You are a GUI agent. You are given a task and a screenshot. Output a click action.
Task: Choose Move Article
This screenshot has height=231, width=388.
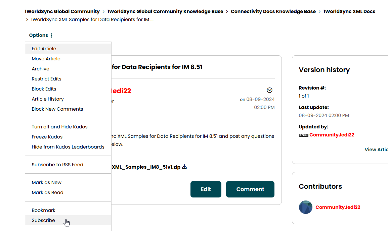coord(46,58)
